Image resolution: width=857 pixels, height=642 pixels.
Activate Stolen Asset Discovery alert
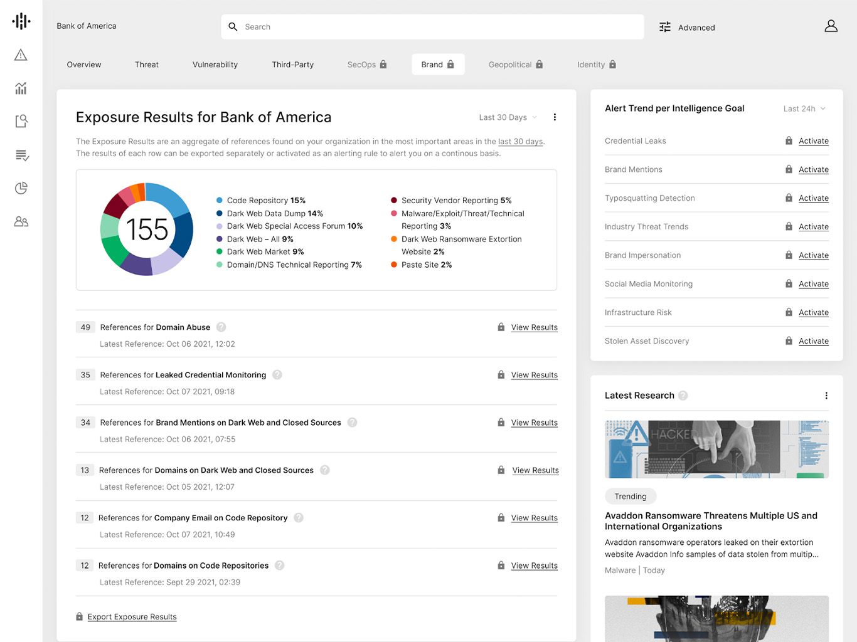814,341
